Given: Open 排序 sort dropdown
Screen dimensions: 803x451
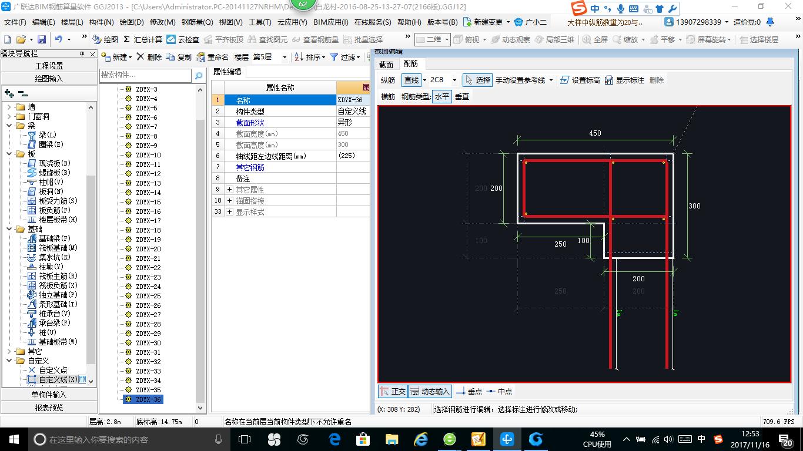Looking at the screenshot, I should pos(309,57).
